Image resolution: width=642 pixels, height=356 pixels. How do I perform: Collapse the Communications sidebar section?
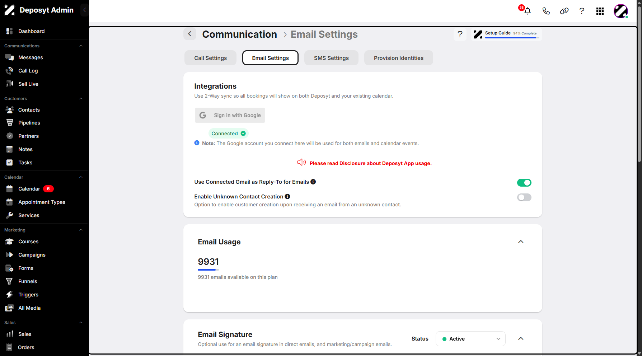[x=81, y=46]
